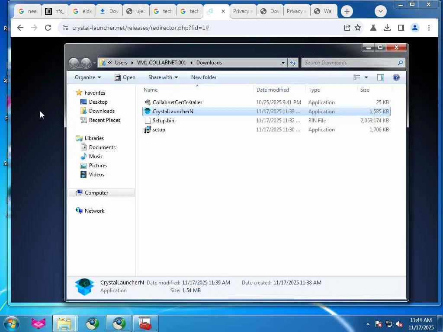The image size is (443, 332).
Task: Switch to the 'Wai' tab
Action: tap(324, 11)
